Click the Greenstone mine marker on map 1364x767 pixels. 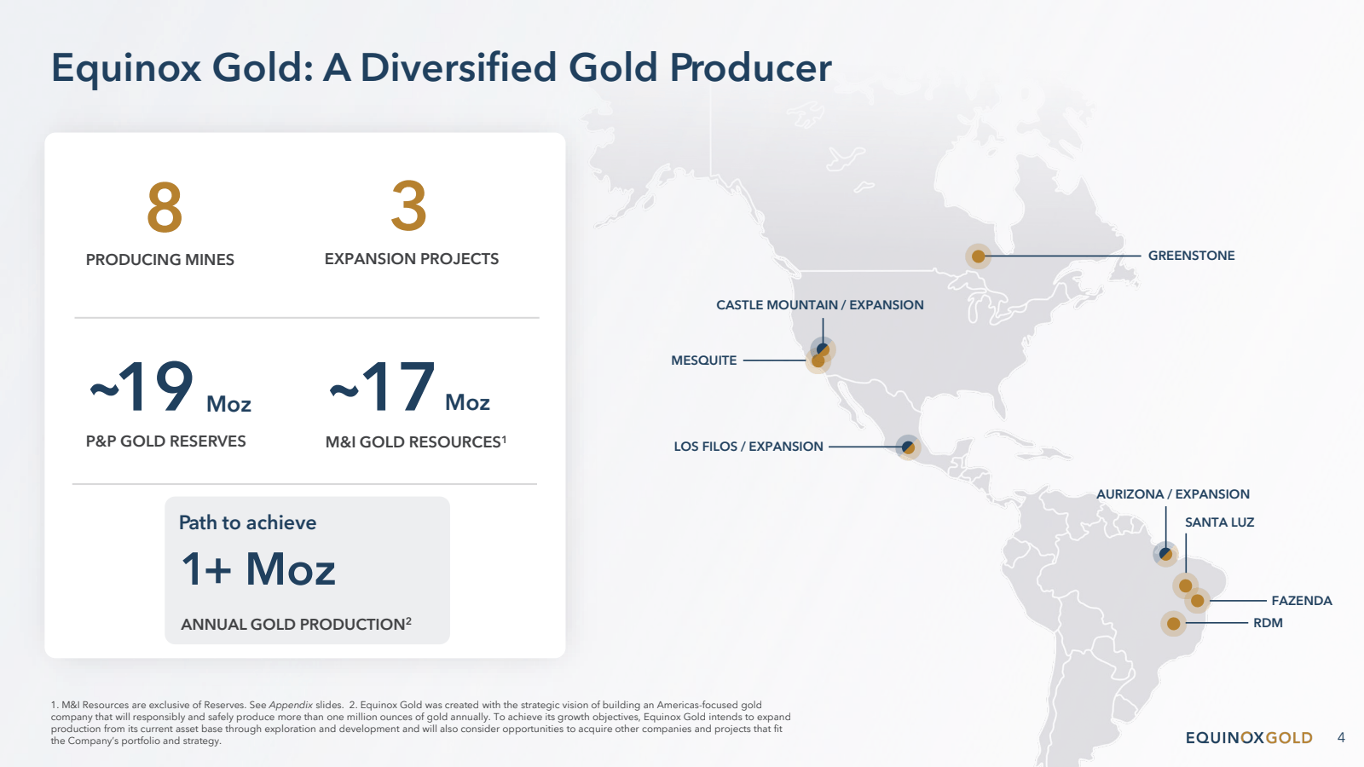pyautogui.click(x=978, y=257)
